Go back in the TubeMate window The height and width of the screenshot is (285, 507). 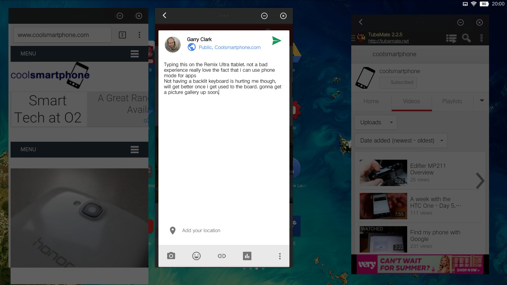[361, 22]
